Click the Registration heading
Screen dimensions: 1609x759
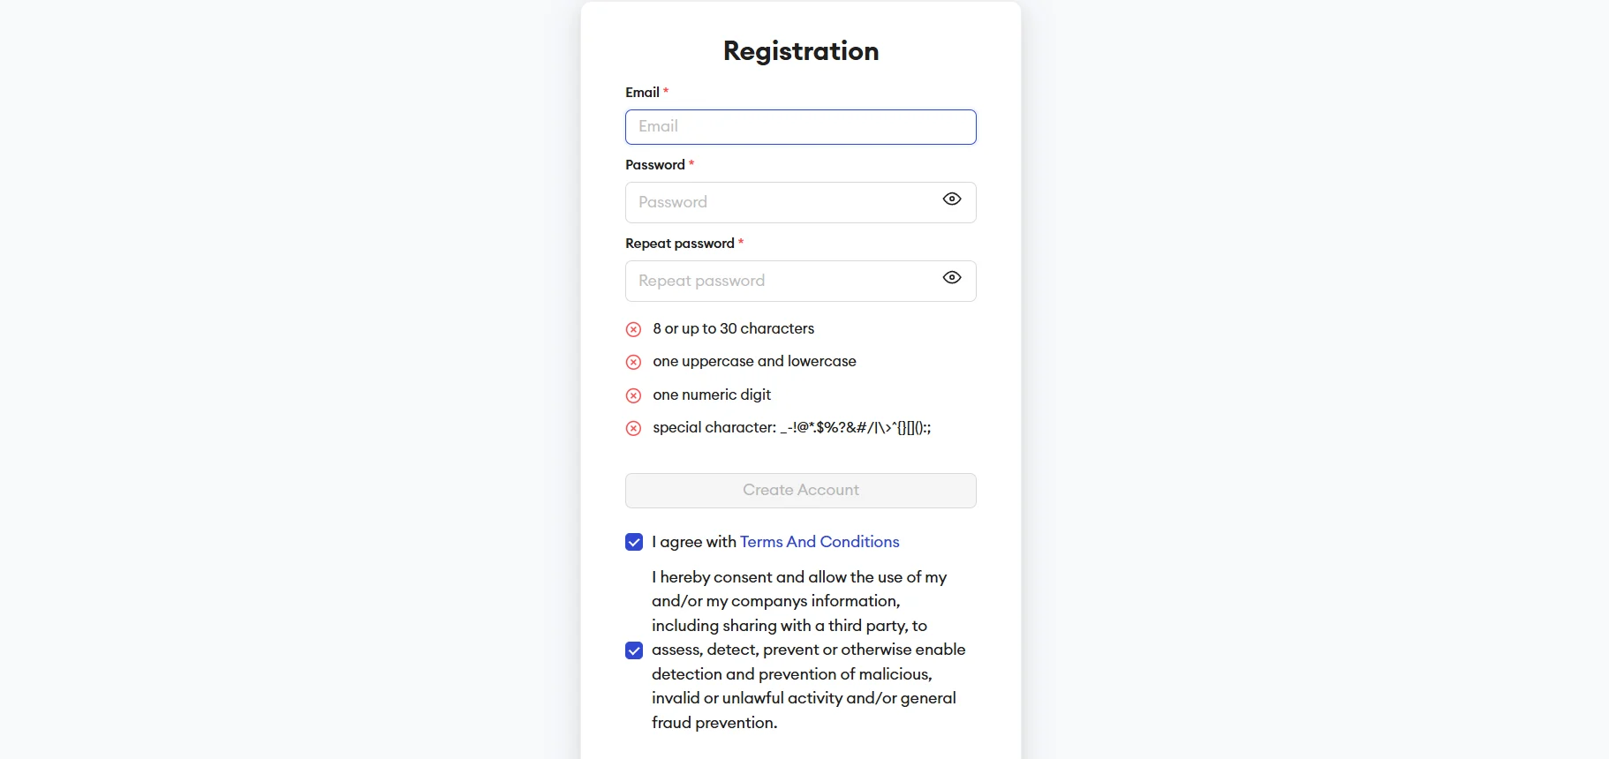[801, 51]
